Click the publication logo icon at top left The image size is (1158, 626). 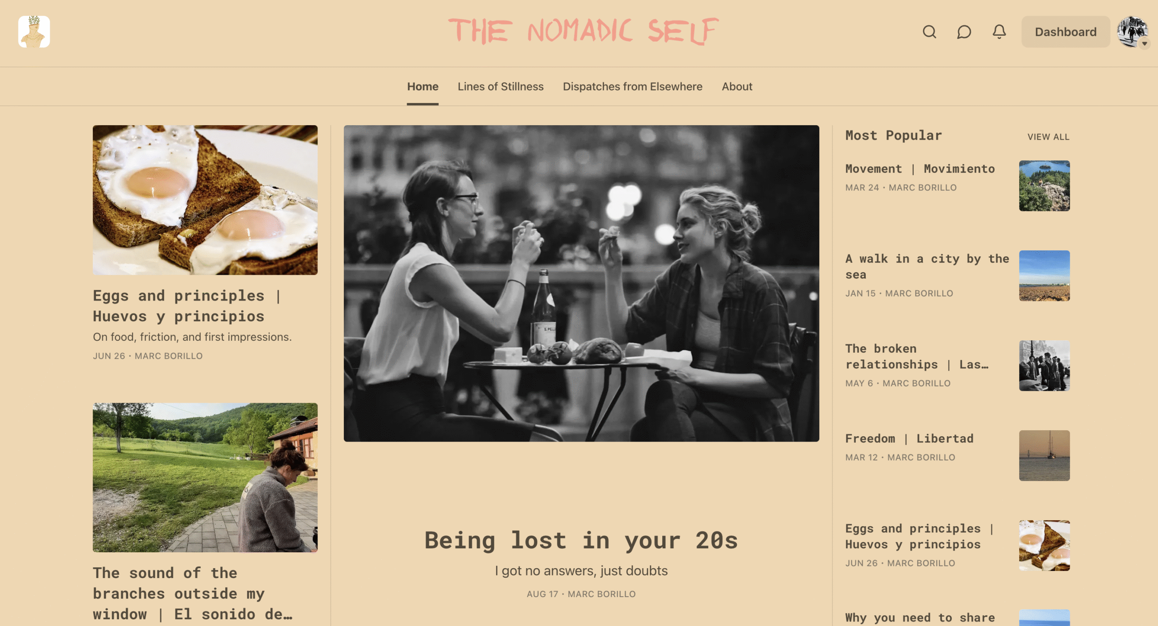(34, 32)
